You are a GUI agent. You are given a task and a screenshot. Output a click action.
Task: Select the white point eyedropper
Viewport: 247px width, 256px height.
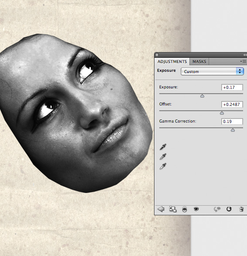coord(163,166)
